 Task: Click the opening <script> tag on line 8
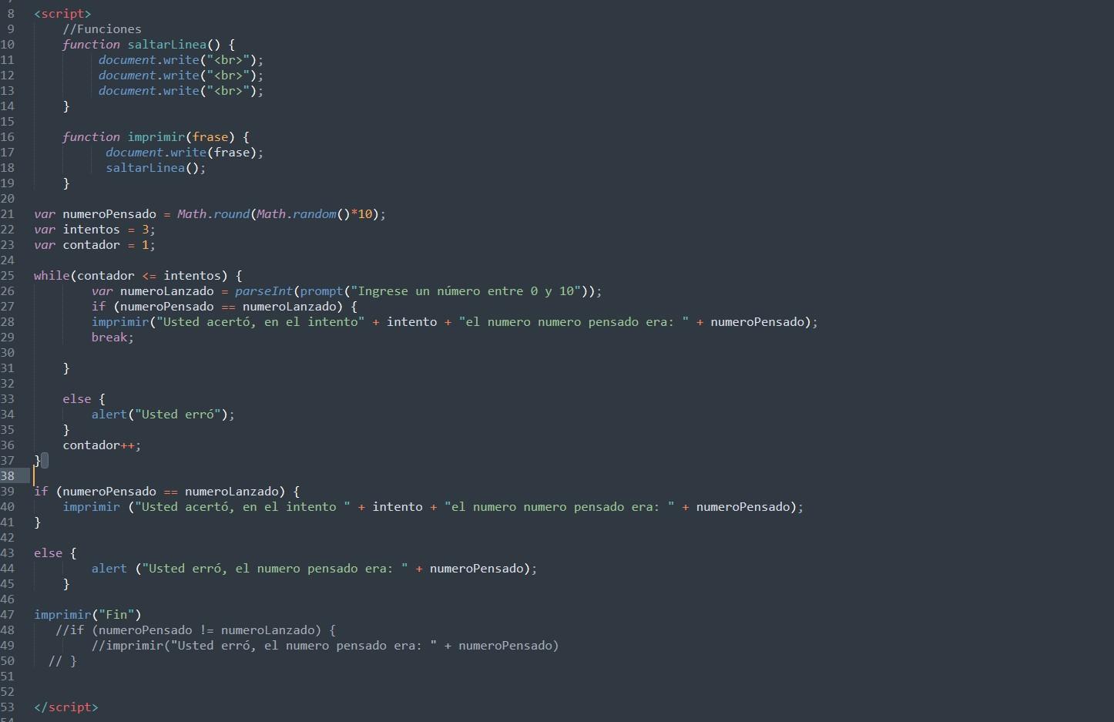pyautogui.click(x=62, y=14)
